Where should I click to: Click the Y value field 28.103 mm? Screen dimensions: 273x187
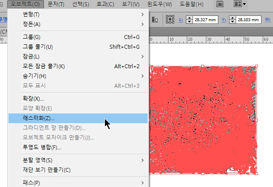point(249,20)
